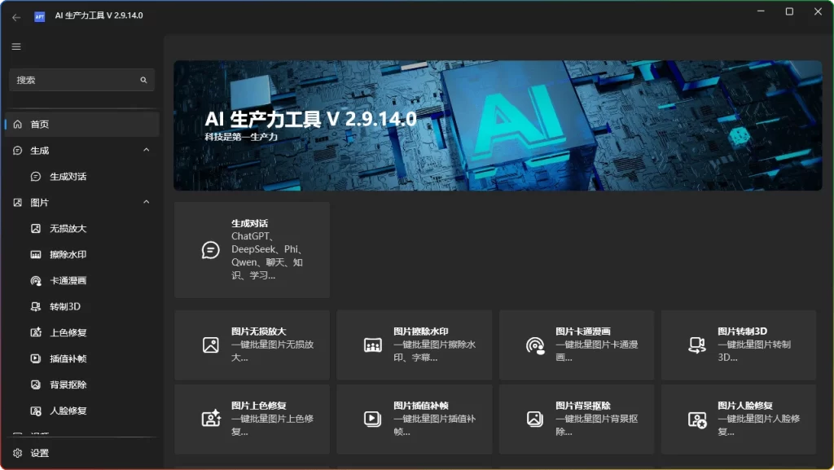Viewport: 834px width, 470px height.
Task: Open the 图片卡通漫画 card
Action: (x=577, y=345)
